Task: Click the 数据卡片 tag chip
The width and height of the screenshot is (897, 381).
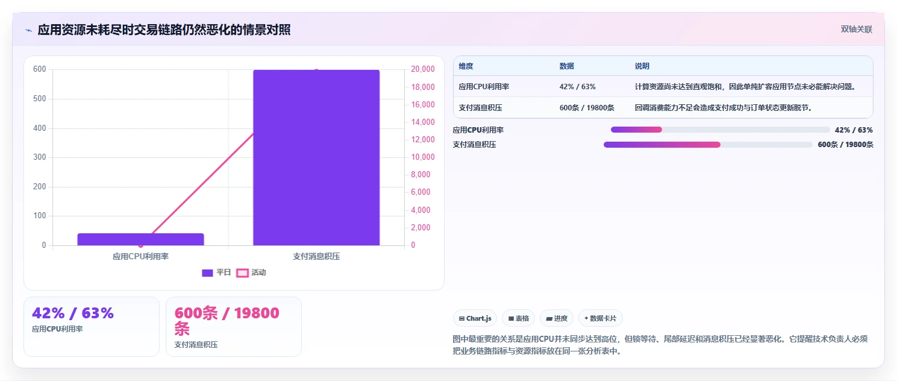Action: pos(600,318)
